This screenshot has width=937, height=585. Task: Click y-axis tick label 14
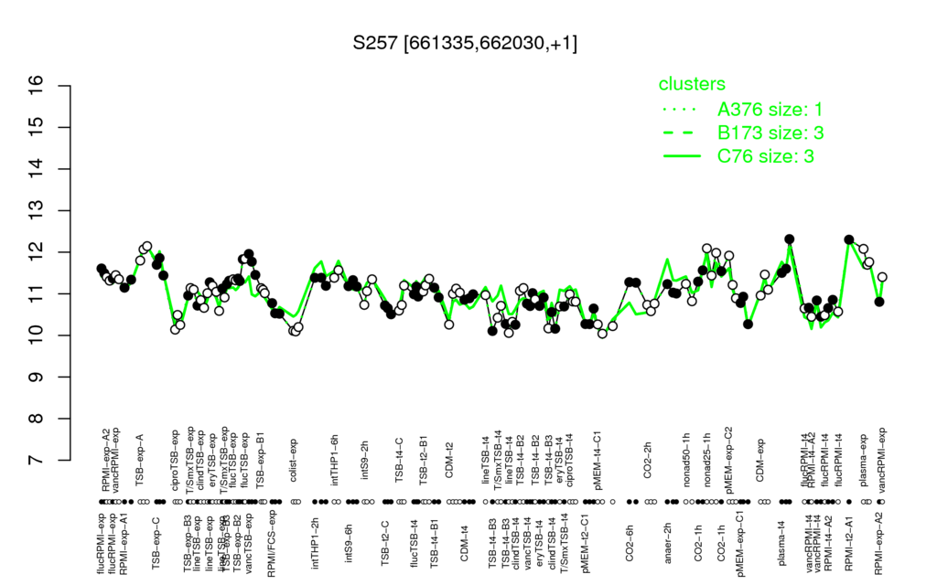click(x=36, y=169)
